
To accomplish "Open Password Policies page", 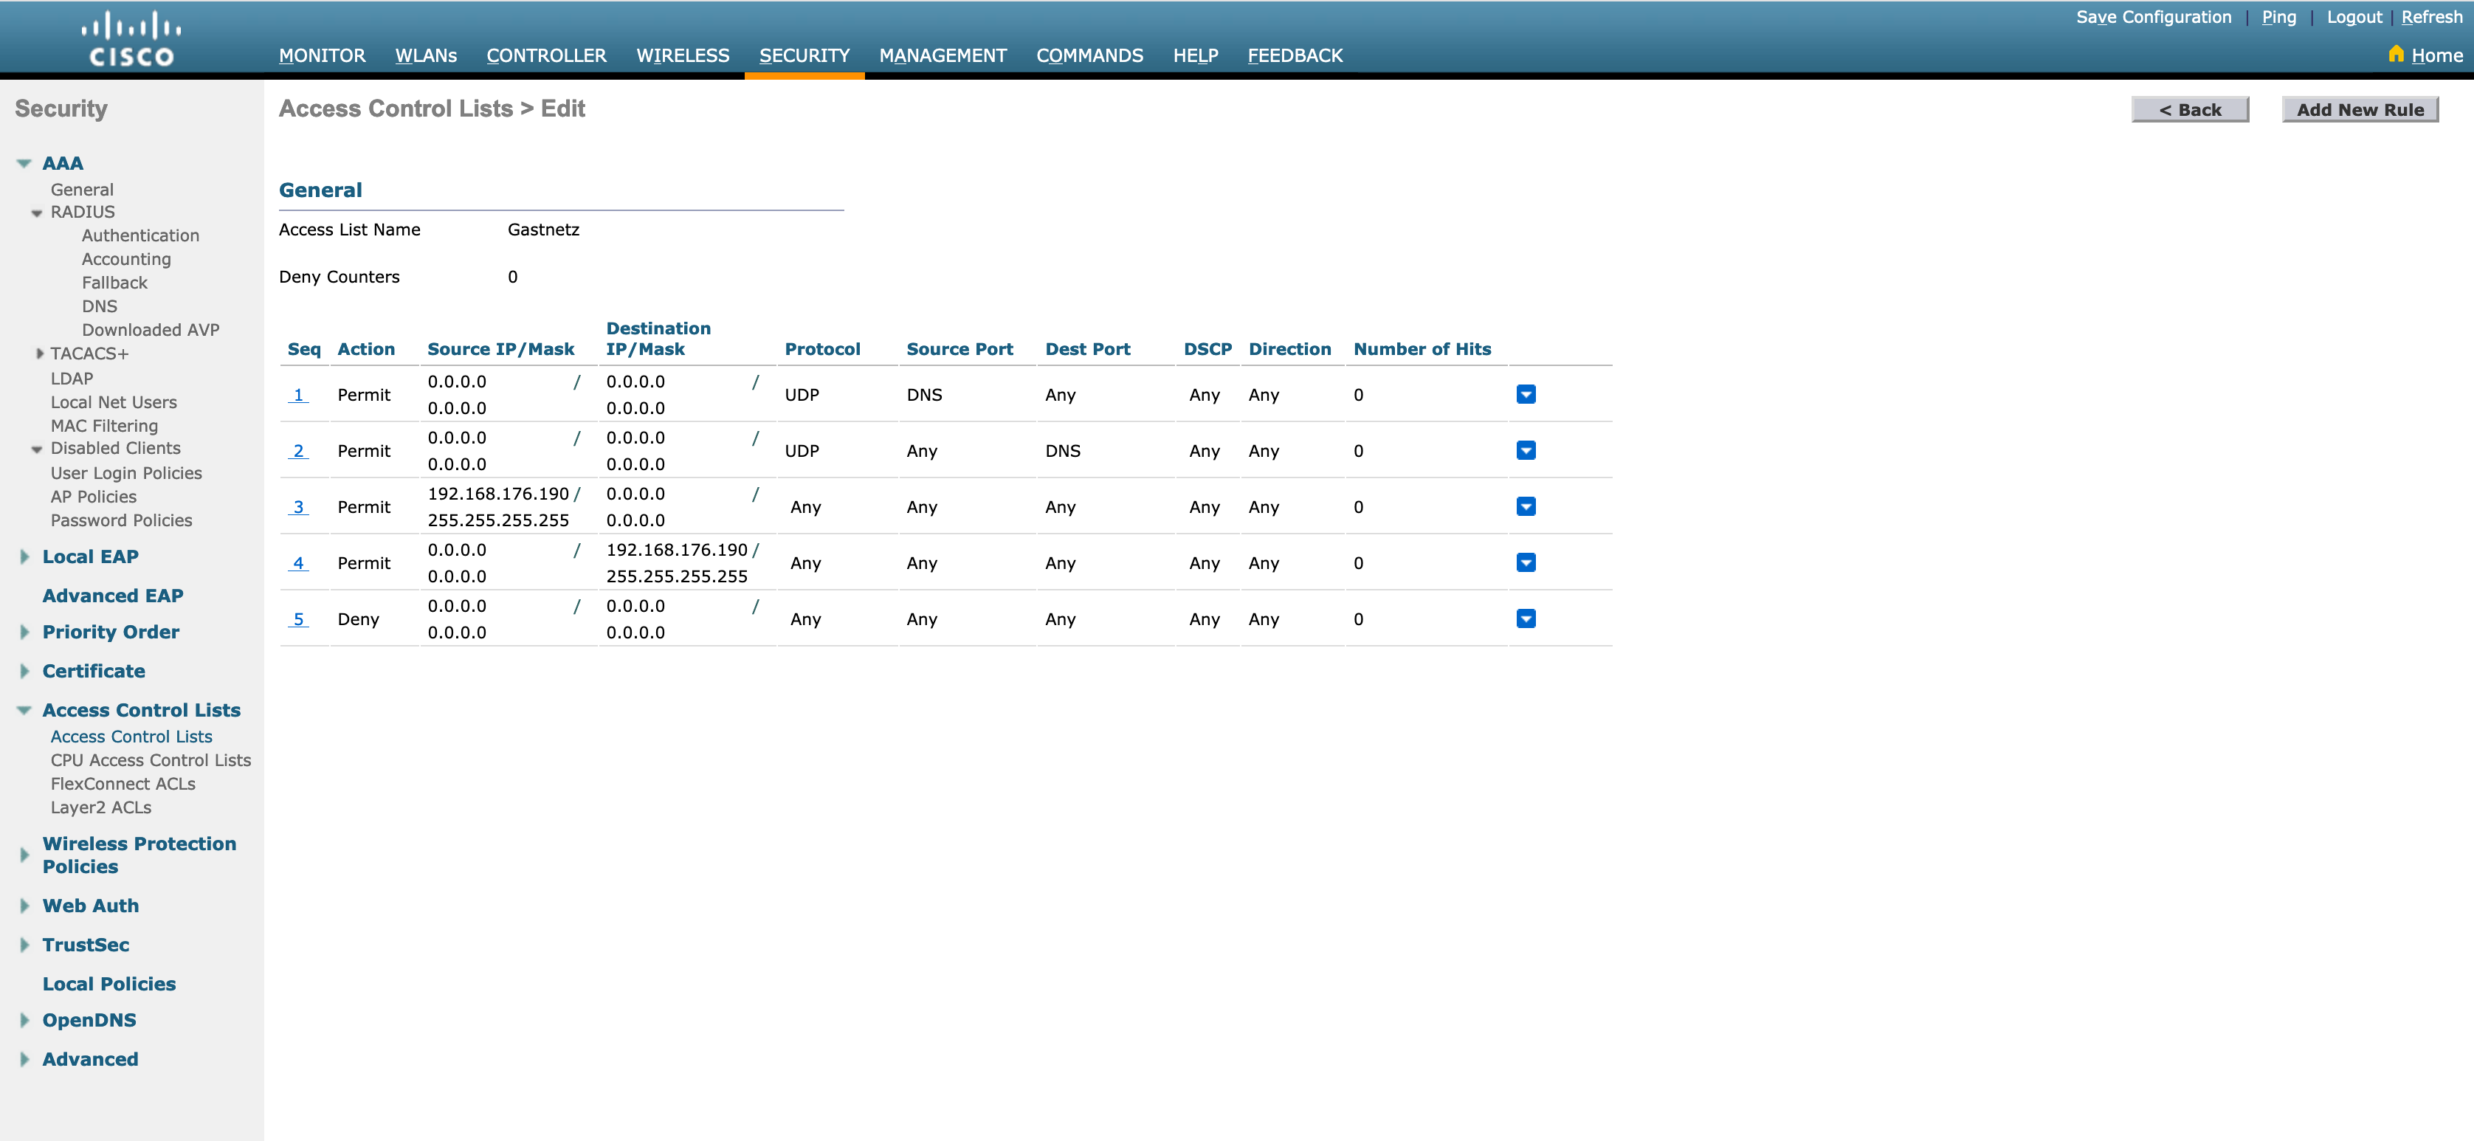I will pyautogui.click(x=121, y=520).
